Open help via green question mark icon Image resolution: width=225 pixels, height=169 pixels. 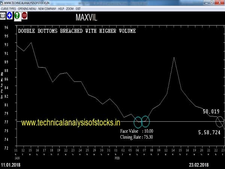coord(17,16)
